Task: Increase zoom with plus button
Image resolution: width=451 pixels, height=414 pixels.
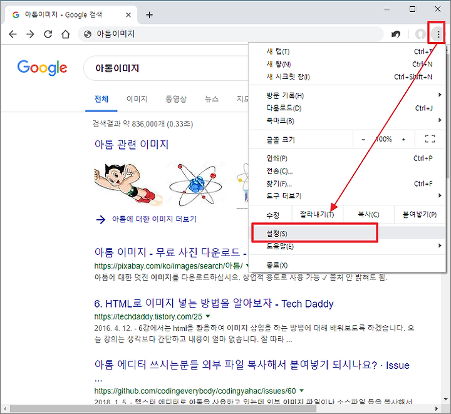Action: click(x=404, y=140)
